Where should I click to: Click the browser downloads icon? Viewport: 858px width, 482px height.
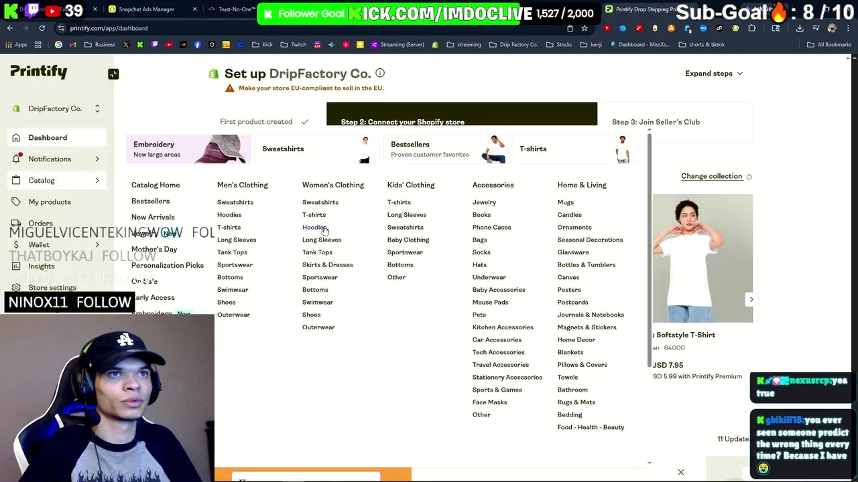(800, 28)
